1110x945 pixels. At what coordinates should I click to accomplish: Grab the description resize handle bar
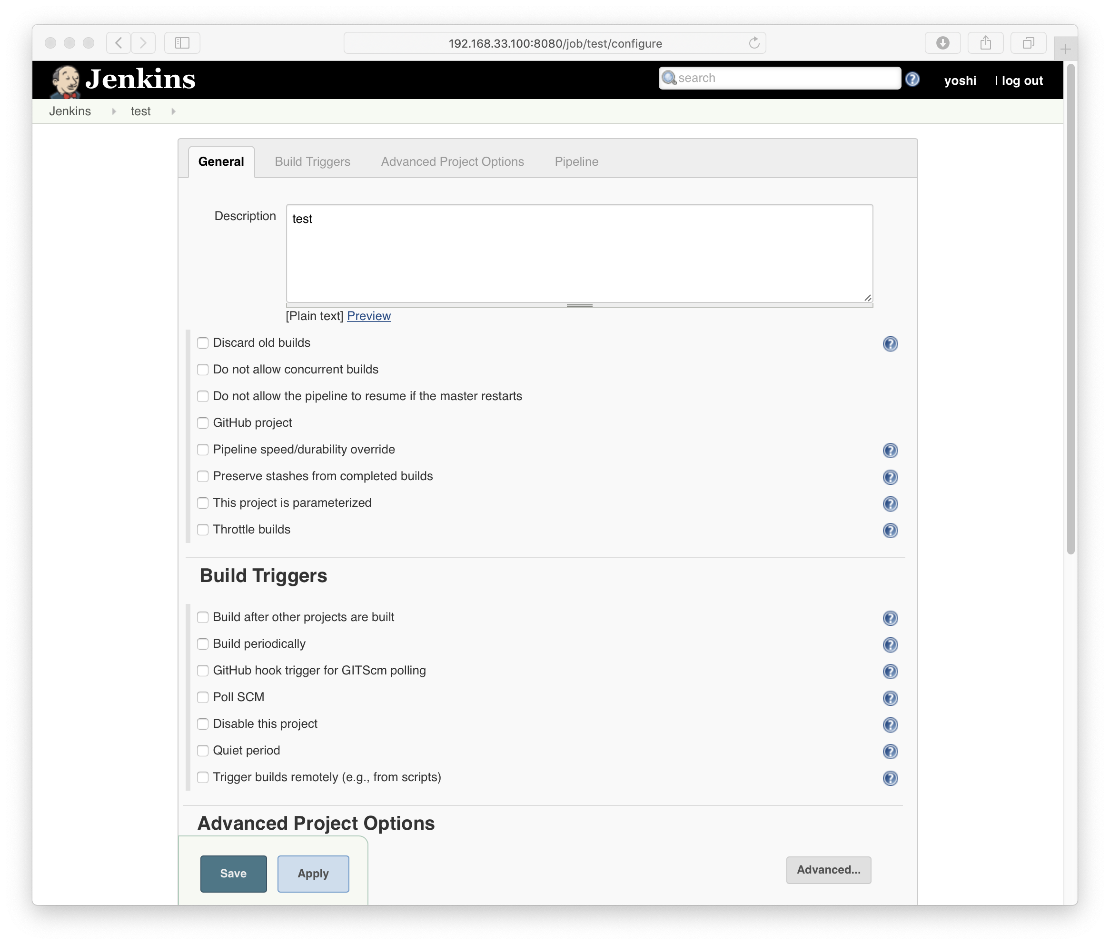pyautogui.click(x=579, y=305)
